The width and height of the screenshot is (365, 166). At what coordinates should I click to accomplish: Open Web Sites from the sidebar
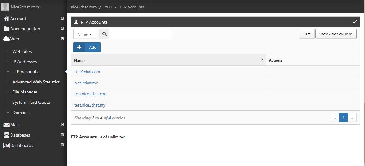(x=22, y=51)
